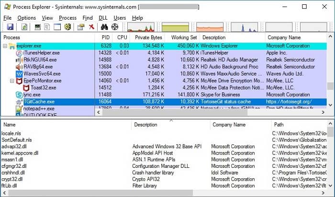Click the Save toolbar icon
Screen dimensions: 335x197
[10, 27]
